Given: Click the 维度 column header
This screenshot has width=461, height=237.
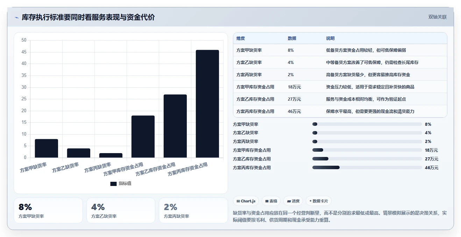Looking at the screenshot, I should [x=241, y=38].
